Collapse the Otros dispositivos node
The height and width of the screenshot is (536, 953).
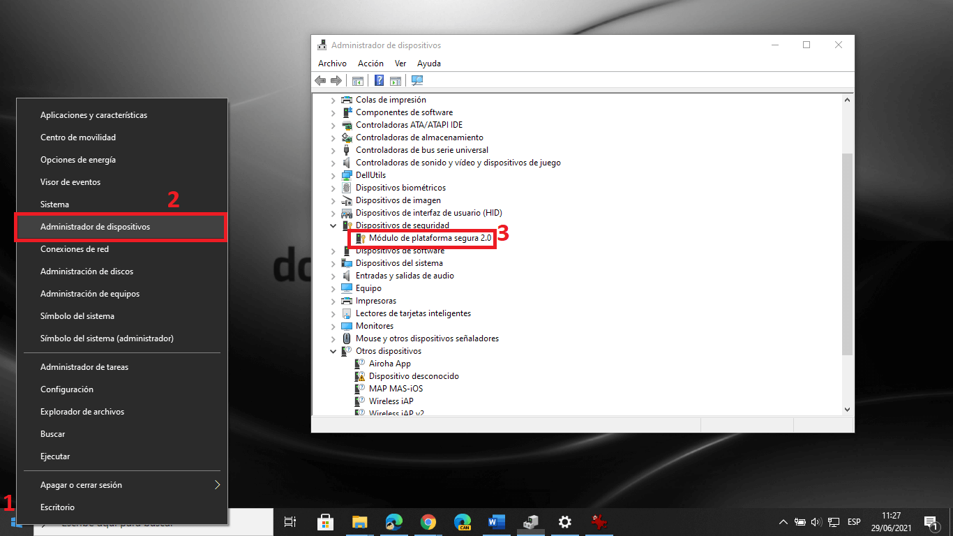[333, 351]
